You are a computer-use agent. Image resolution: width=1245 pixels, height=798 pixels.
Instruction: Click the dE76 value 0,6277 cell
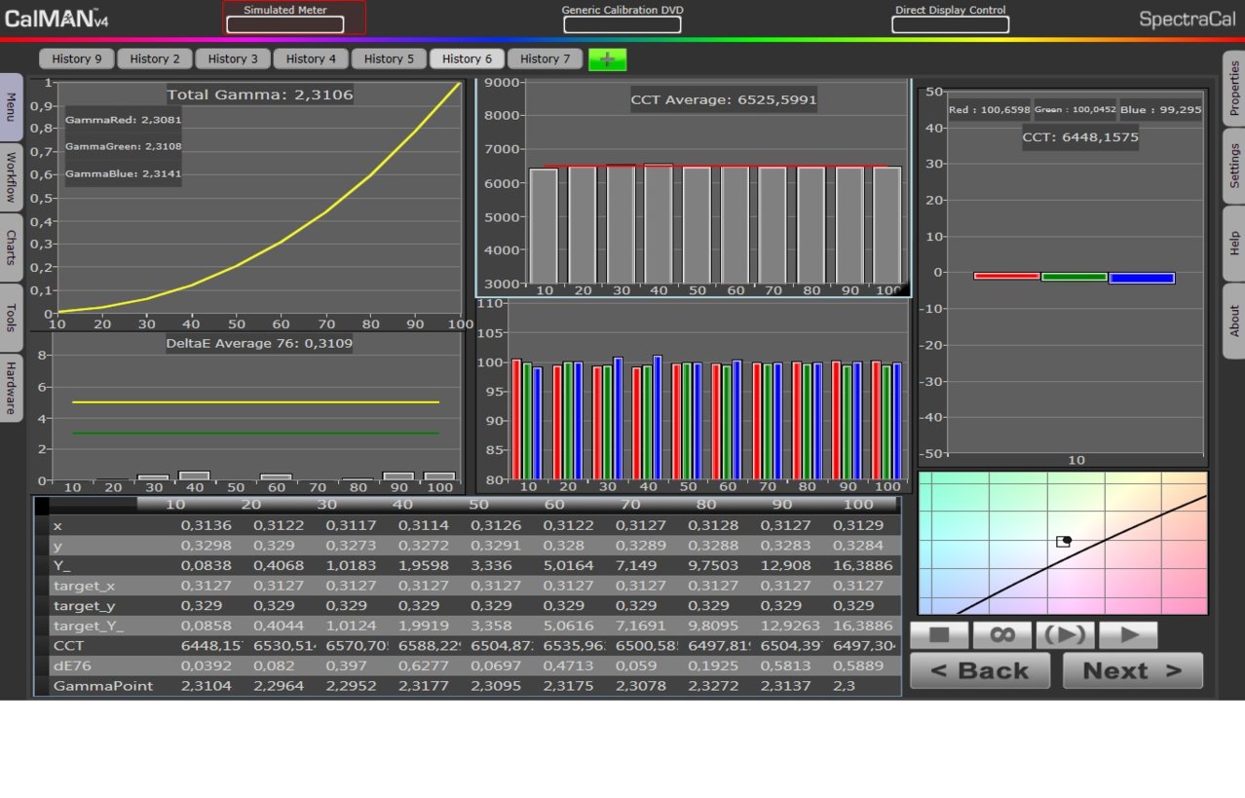point(422,665)
